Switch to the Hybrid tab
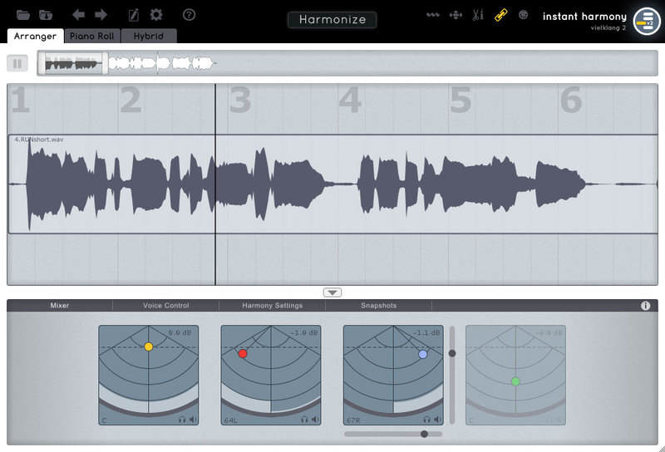Viewport: 665px width, 452px height. [149, 37]
